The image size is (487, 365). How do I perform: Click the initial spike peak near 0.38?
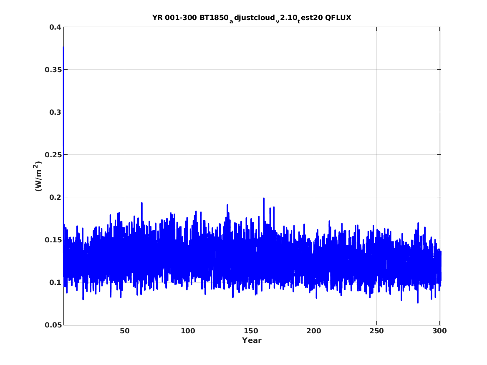click(64, 48)
